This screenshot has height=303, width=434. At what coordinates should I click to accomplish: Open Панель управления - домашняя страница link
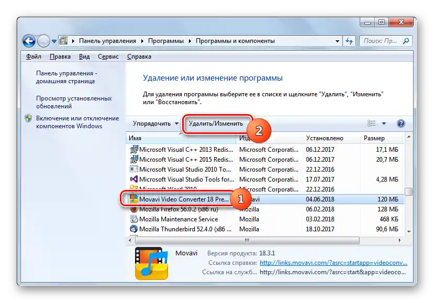[66, 77]
